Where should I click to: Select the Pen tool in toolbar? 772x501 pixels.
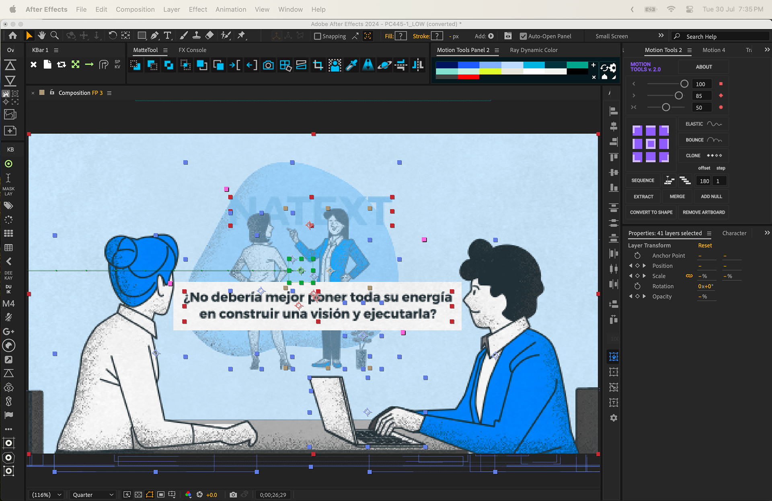[154, 36]
